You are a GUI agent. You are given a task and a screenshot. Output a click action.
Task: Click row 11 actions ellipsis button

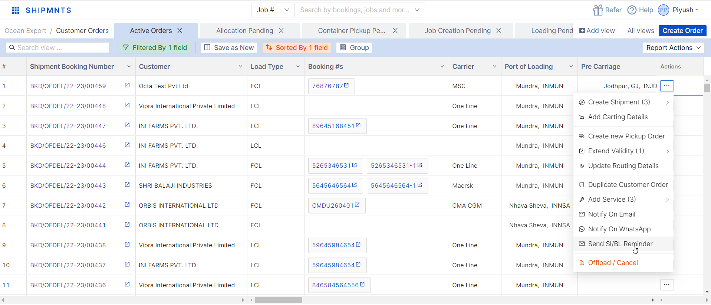tap(666, 285)
